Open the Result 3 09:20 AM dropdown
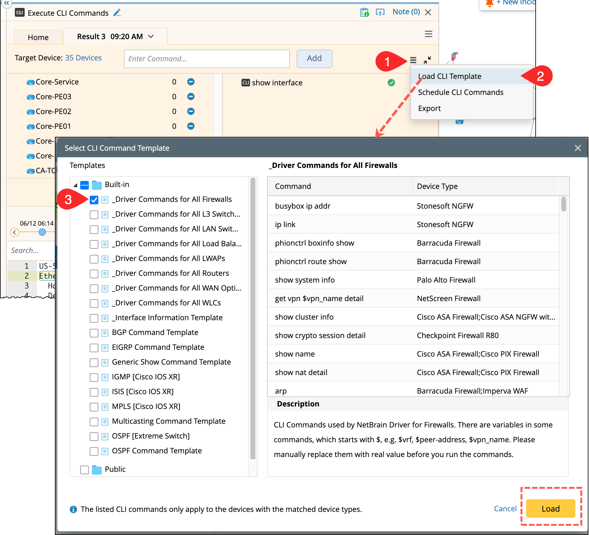 coord(151,37)
